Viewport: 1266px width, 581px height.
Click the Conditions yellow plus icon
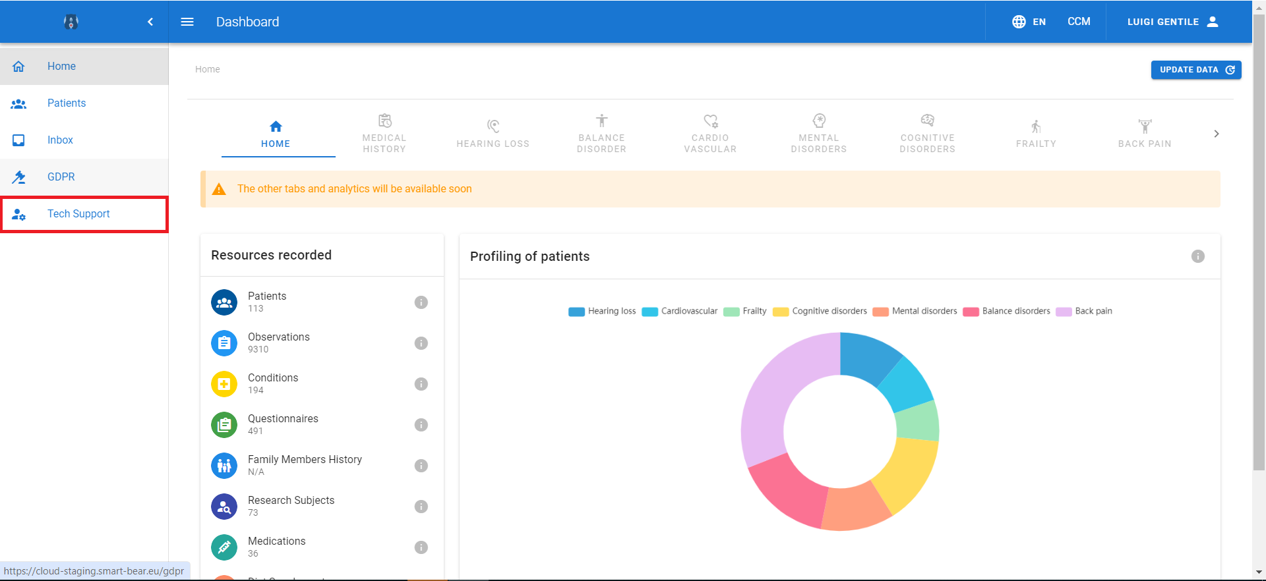pos(224,384)
